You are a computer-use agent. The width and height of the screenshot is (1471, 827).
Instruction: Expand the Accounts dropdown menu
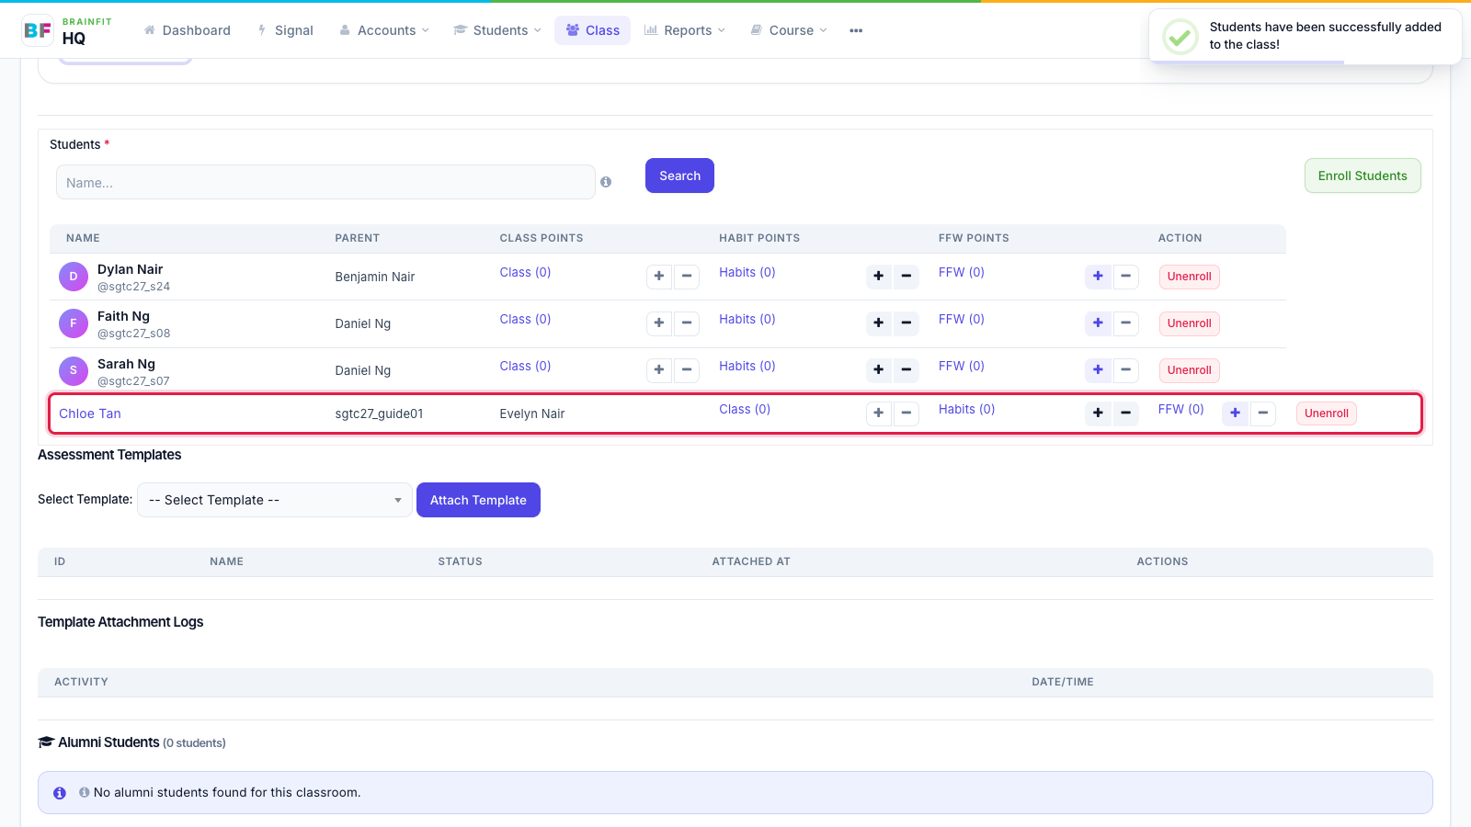point(384,30)
